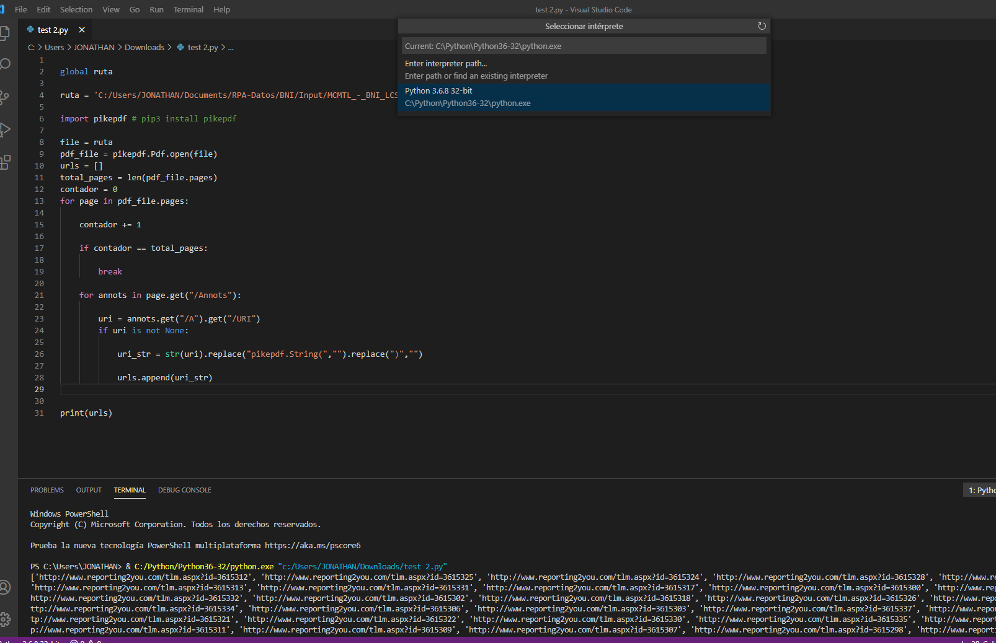Open the Explorer view in activity bar

tap(5, 33)
